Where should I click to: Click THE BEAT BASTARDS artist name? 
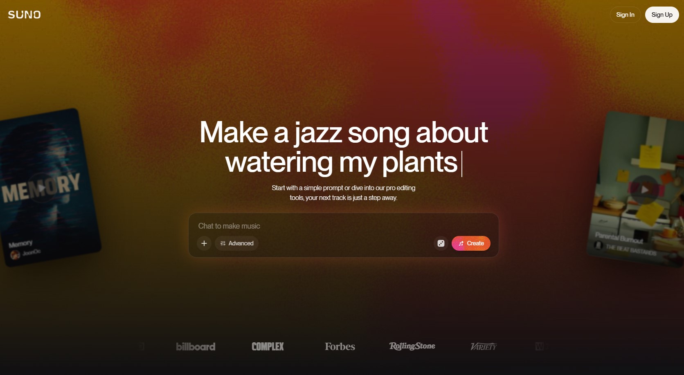click(631, 249)
